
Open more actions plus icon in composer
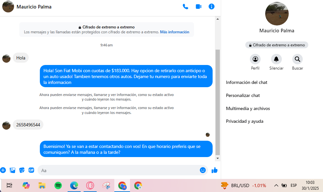(3, 170)
